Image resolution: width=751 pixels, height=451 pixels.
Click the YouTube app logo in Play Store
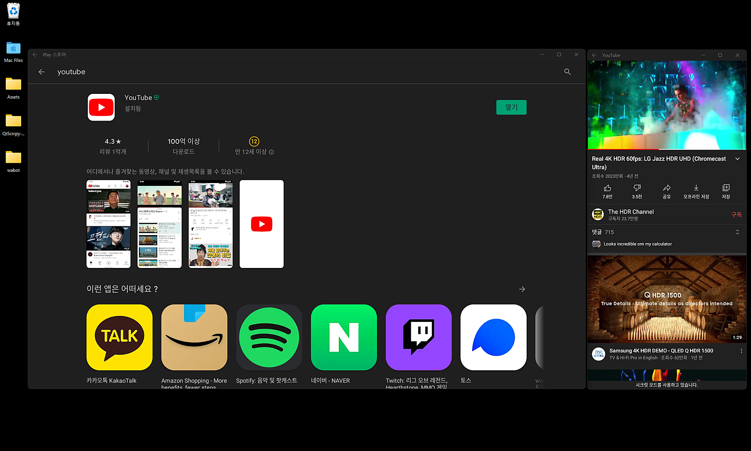click(101, 107)
